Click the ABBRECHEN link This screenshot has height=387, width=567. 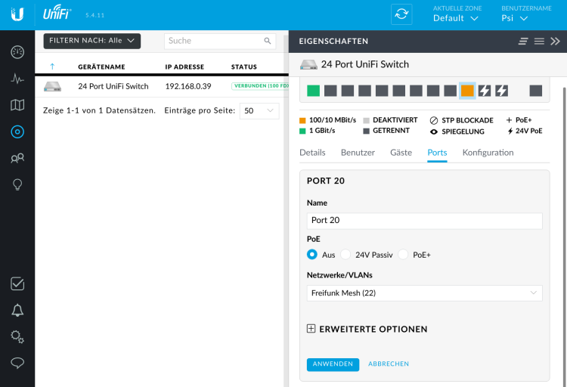click(x=389, y=364)
